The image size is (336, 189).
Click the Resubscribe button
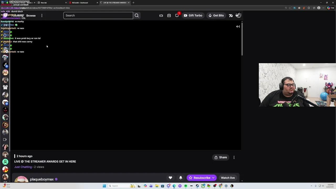pyautogui.click(x=202, y=178)
